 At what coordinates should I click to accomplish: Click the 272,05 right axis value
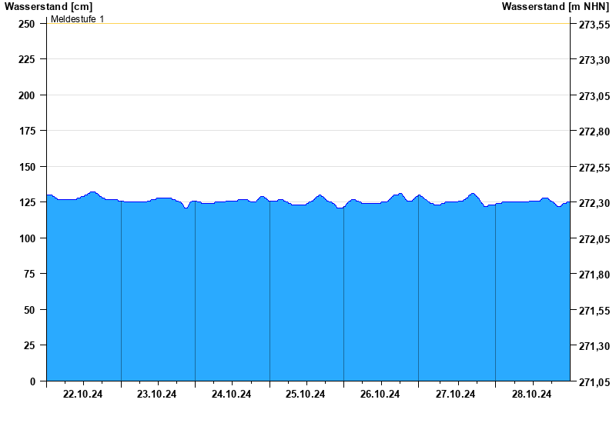click(594, 239)
